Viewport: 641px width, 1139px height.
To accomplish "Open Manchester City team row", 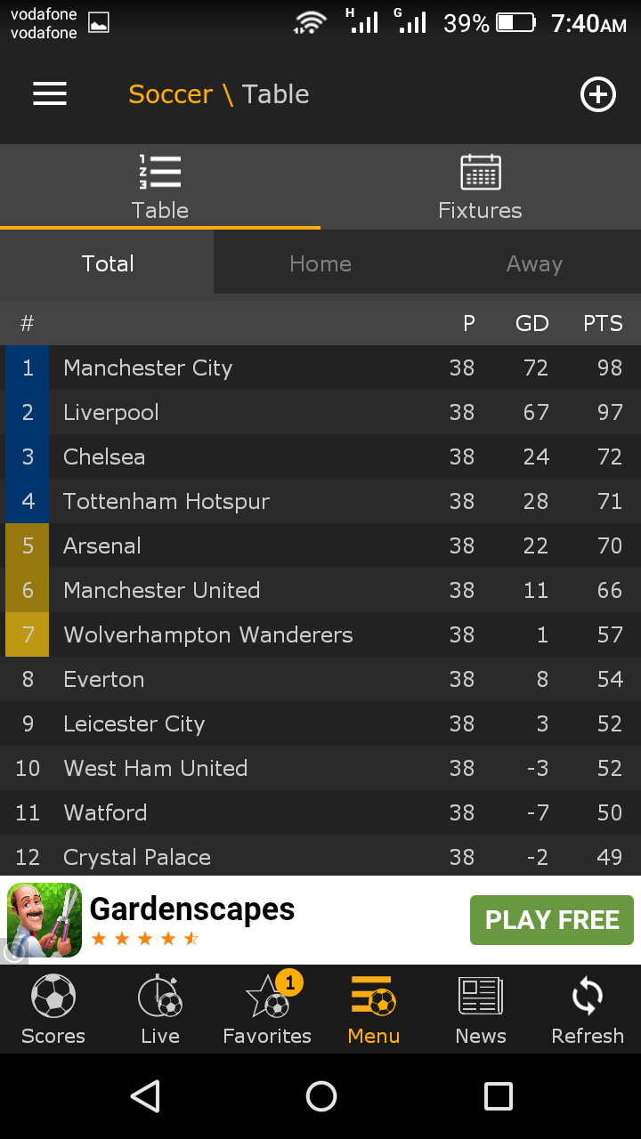I will [x=320, y=368].
